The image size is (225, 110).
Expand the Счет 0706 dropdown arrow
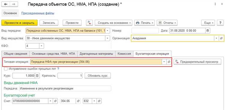(x=50, y=101)
